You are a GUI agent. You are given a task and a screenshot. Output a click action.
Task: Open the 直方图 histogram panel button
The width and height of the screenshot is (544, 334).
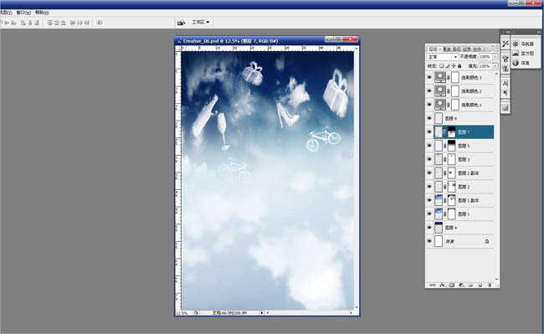[x=524, y=54]
